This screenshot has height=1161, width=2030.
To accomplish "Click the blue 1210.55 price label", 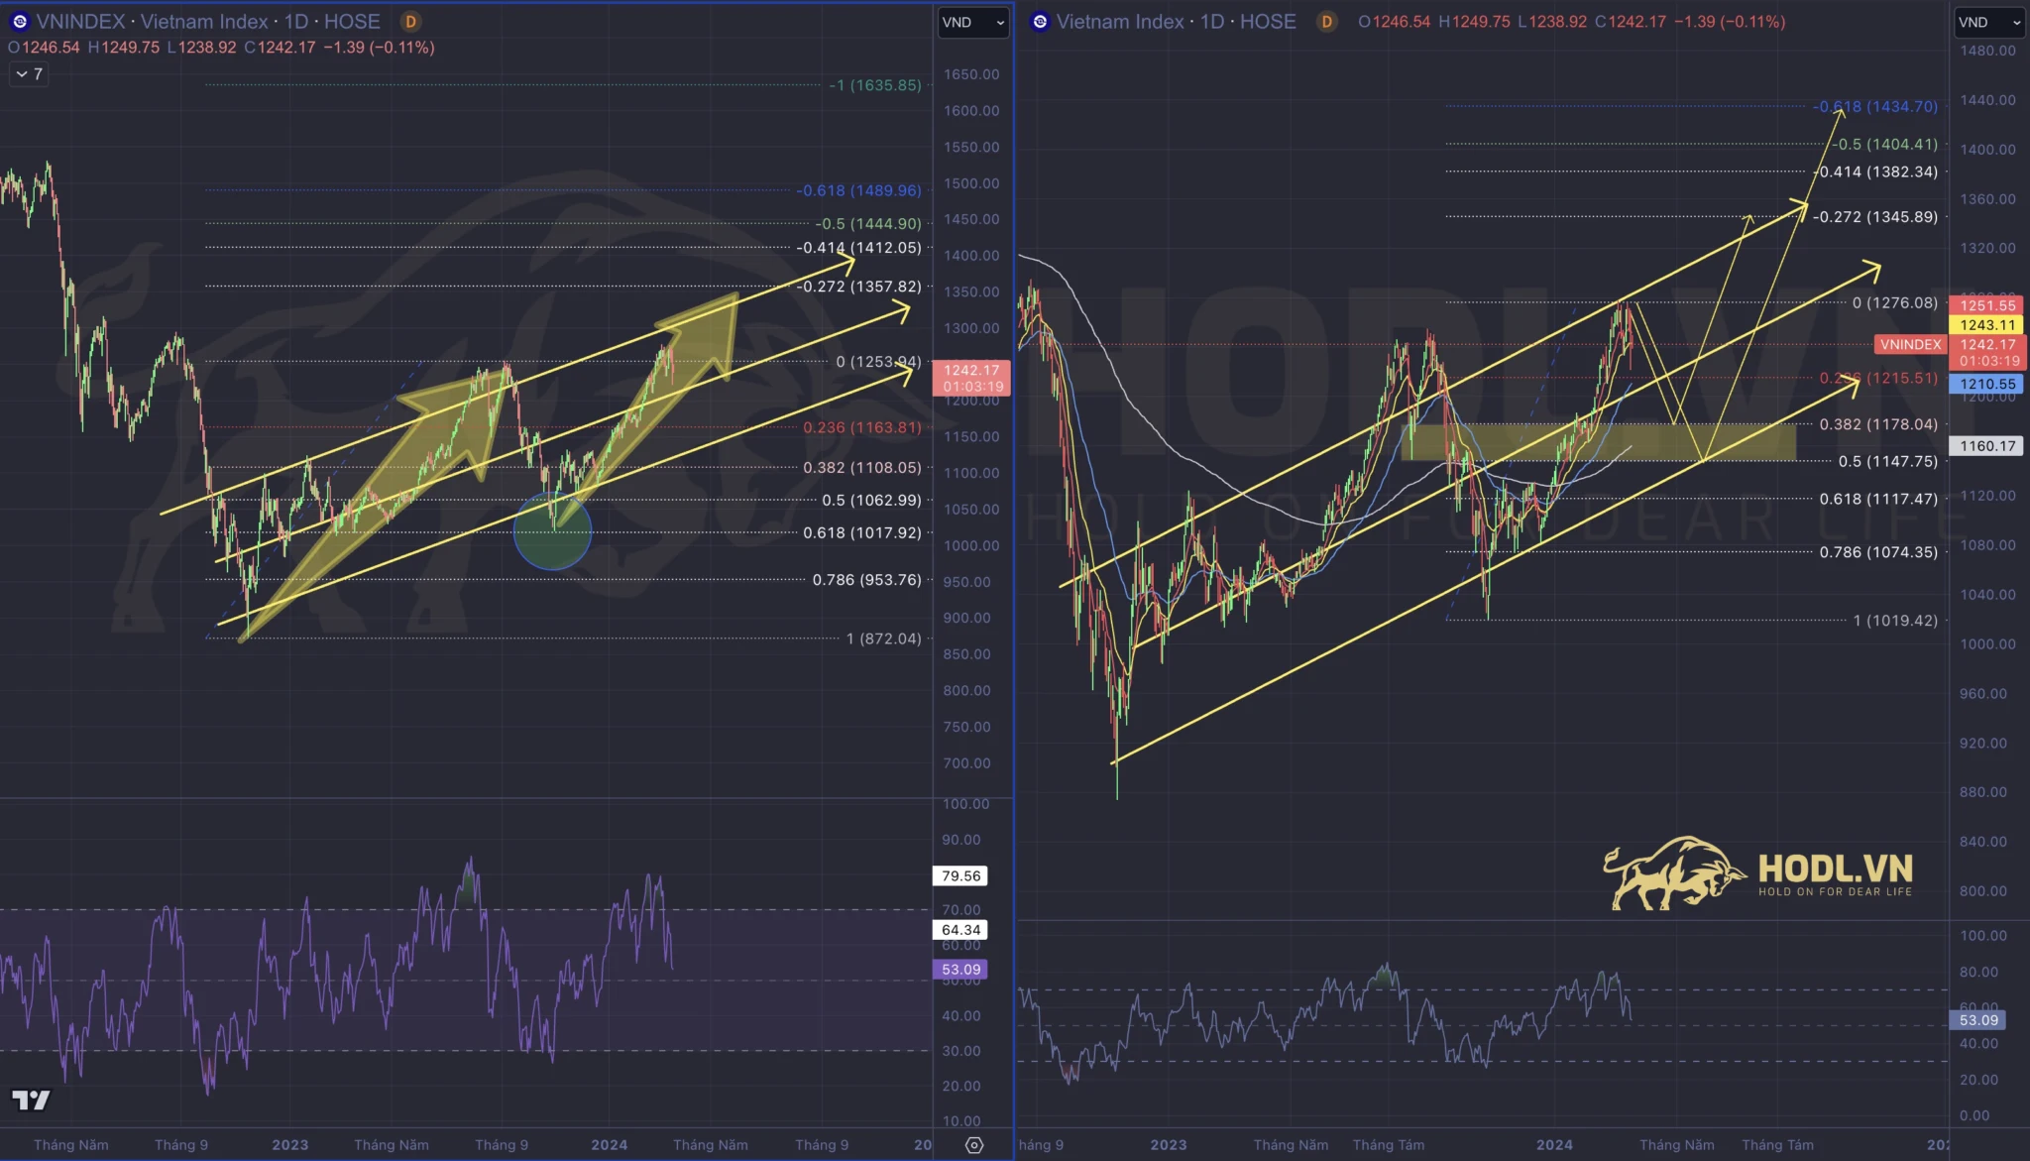I will coord(1987,384).
